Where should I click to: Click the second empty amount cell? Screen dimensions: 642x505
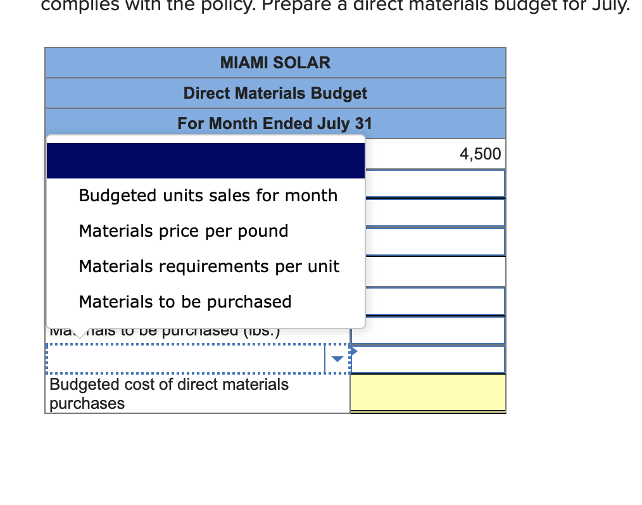click(x=427, y=212)
